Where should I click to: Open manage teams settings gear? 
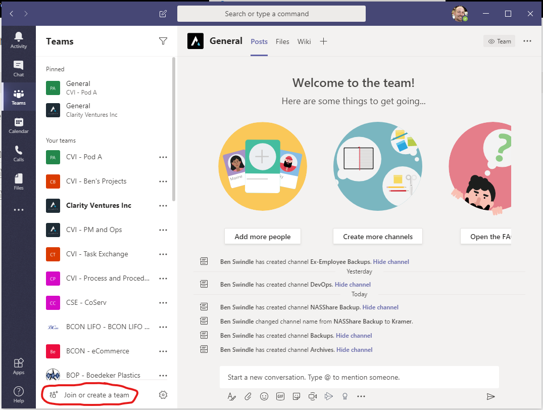click(163, 395)
